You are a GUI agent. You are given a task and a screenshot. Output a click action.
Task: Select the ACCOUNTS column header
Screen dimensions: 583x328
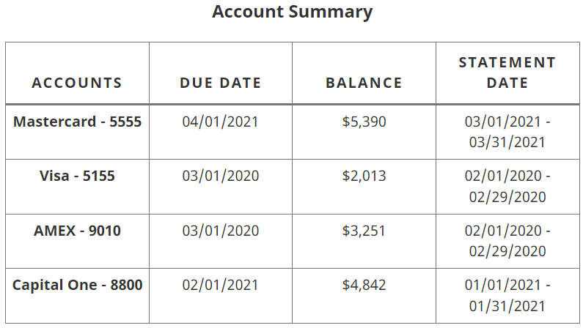pos(77,83)
